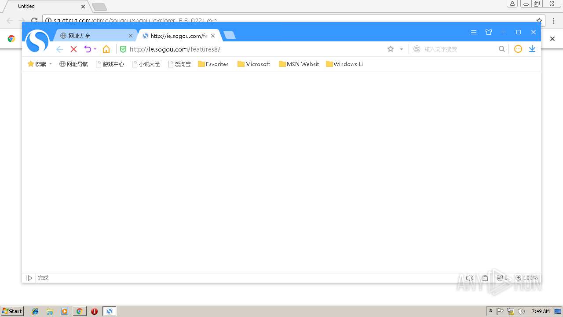
Task: Open the red Opera taskbar icon
Action: click(94, 311)
